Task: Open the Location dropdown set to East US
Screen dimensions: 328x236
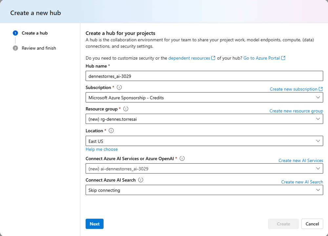Action: pyautogui.click(x=204, y=141)
